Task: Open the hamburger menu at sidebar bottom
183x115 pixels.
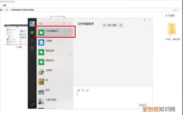Action: point(32,105)
